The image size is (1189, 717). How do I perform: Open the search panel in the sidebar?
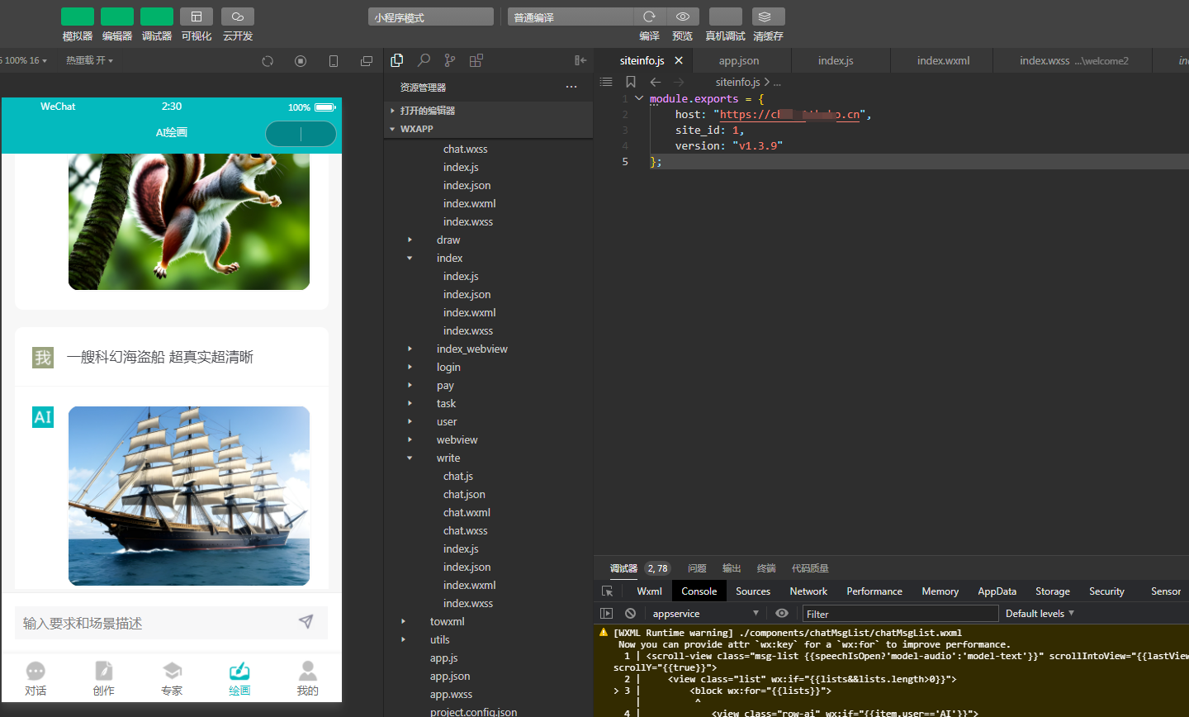coord(424,60)
